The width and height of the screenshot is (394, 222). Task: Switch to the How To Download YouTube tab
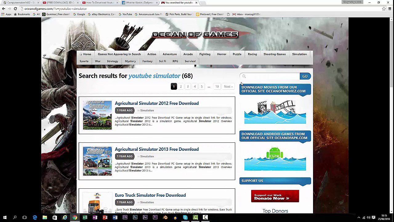99,3
